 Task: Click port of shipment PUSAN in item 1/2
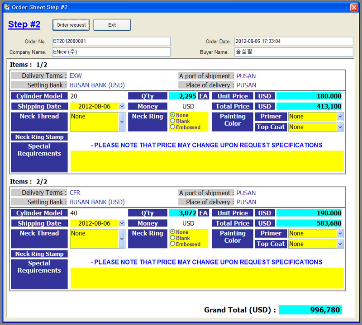[246, 76]
